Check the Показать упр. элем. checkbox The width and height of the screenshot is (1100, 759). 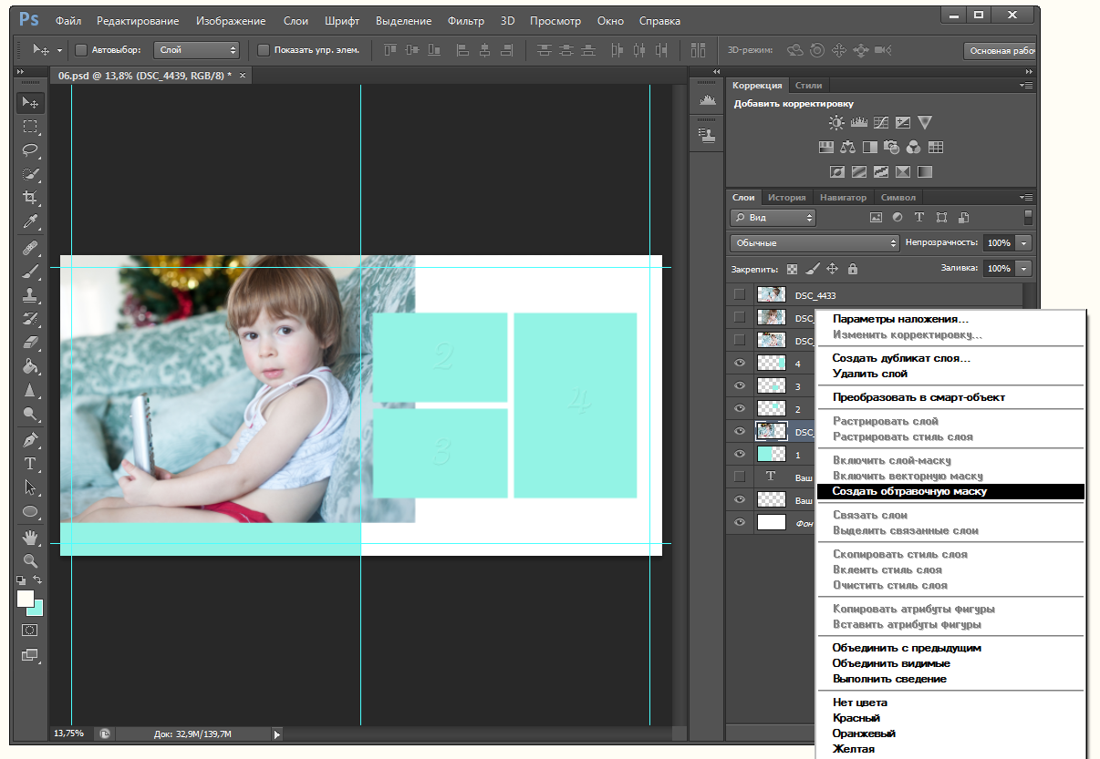pyautogui.click(x=264, y=50)
